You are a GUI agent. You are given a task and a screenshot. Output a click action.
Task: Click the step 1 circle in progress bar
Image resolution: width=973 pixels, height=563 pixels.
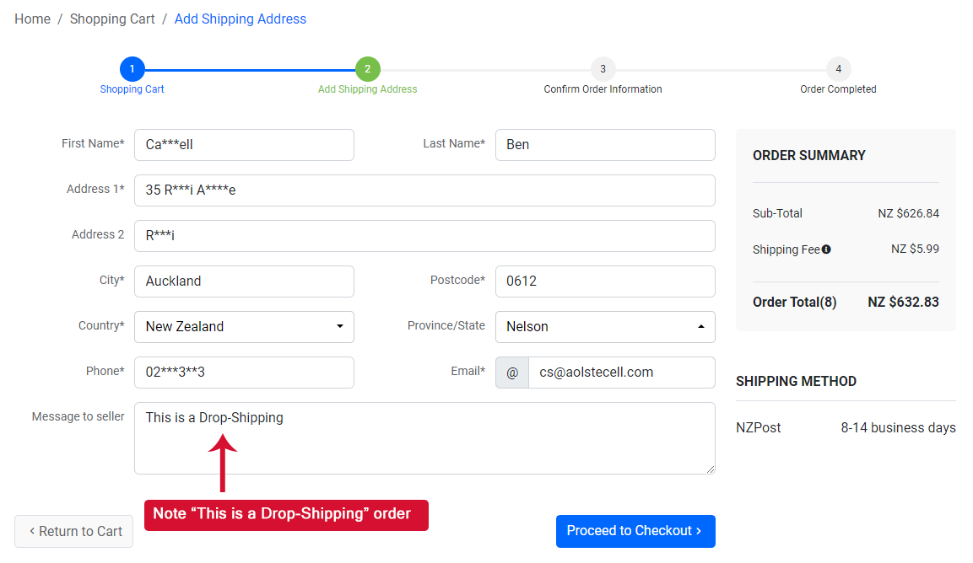point(132,69)
